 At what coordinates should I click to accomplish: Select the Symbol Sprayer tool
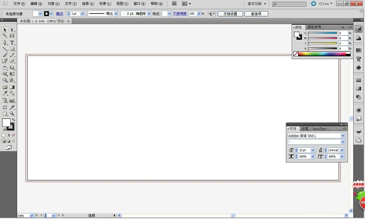5,100
